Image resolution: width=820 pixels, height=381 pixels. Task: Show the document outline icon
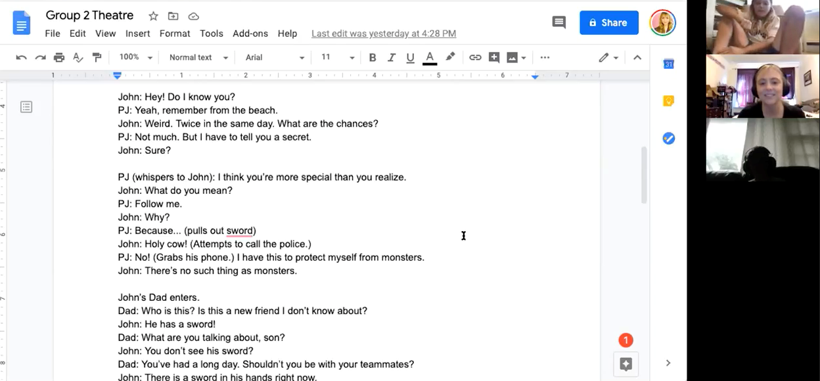(x=26, y=106)
